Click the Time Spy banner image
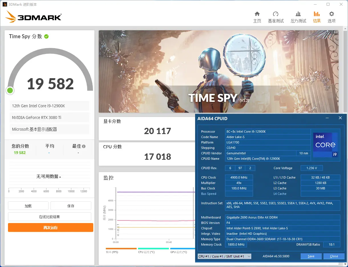This screenshot has height=267, width=348. 218,72
